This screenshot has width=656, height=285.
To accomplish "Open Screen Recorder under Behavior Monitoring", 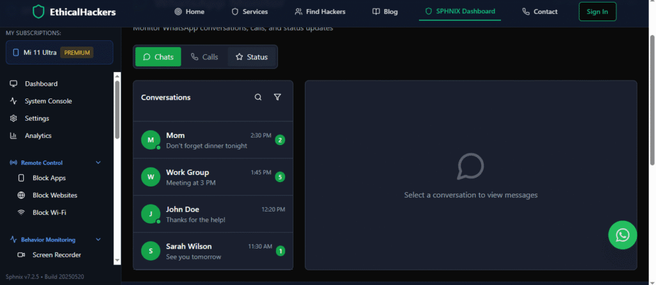I will pos(56,255).
